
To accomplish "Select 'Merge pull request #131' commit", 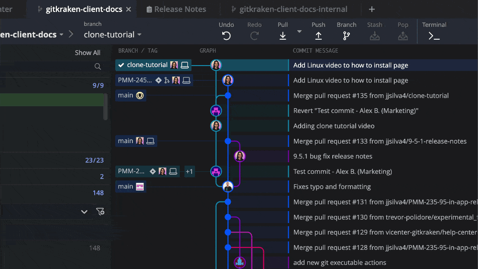I will click(x=385, y=202).
